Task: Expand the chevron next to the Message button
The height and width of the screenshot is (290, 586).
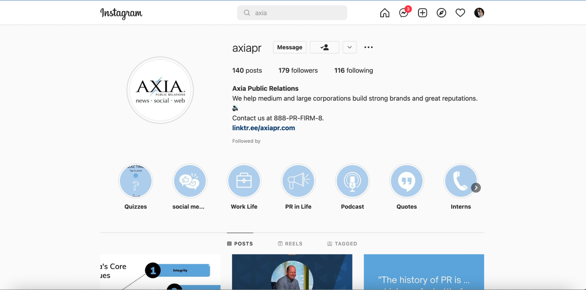Action: (x=349, y=47)
